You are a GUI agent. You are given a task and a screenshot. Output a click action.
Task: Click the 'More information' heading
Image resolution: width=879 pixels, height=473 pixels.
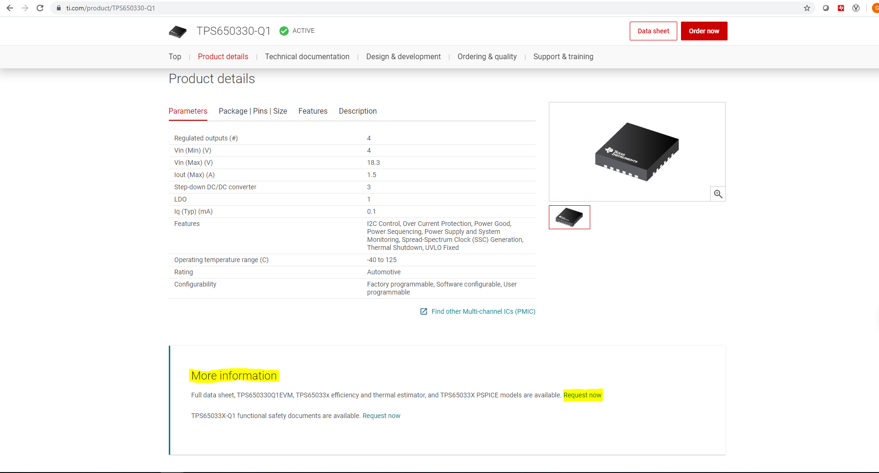pyautogui.click(x=234, y=376)
